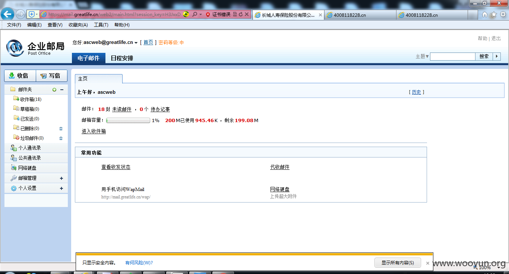
Task: Open the 工具(T) menu
Action: [101, 25]
